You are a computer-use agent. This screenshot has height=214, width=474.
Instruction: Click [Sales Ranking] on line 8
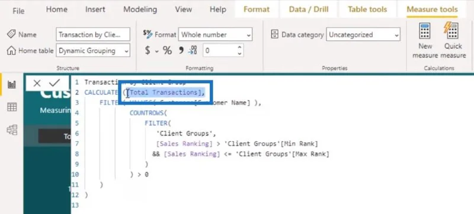pyautogui.click(x=192, y=154)
